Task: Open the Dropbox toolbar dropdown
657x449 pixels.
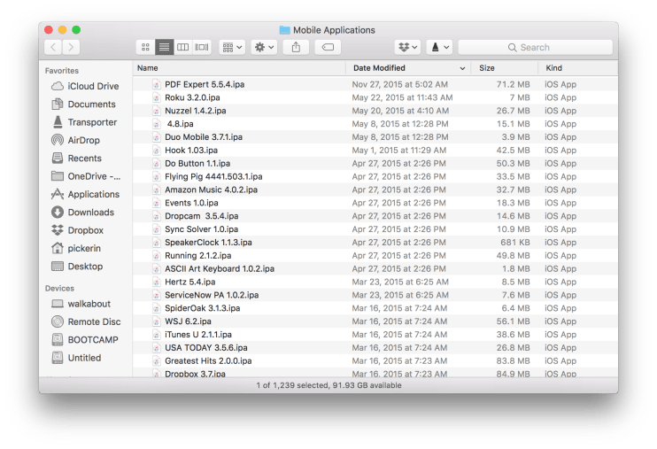Action: (407, 47)
